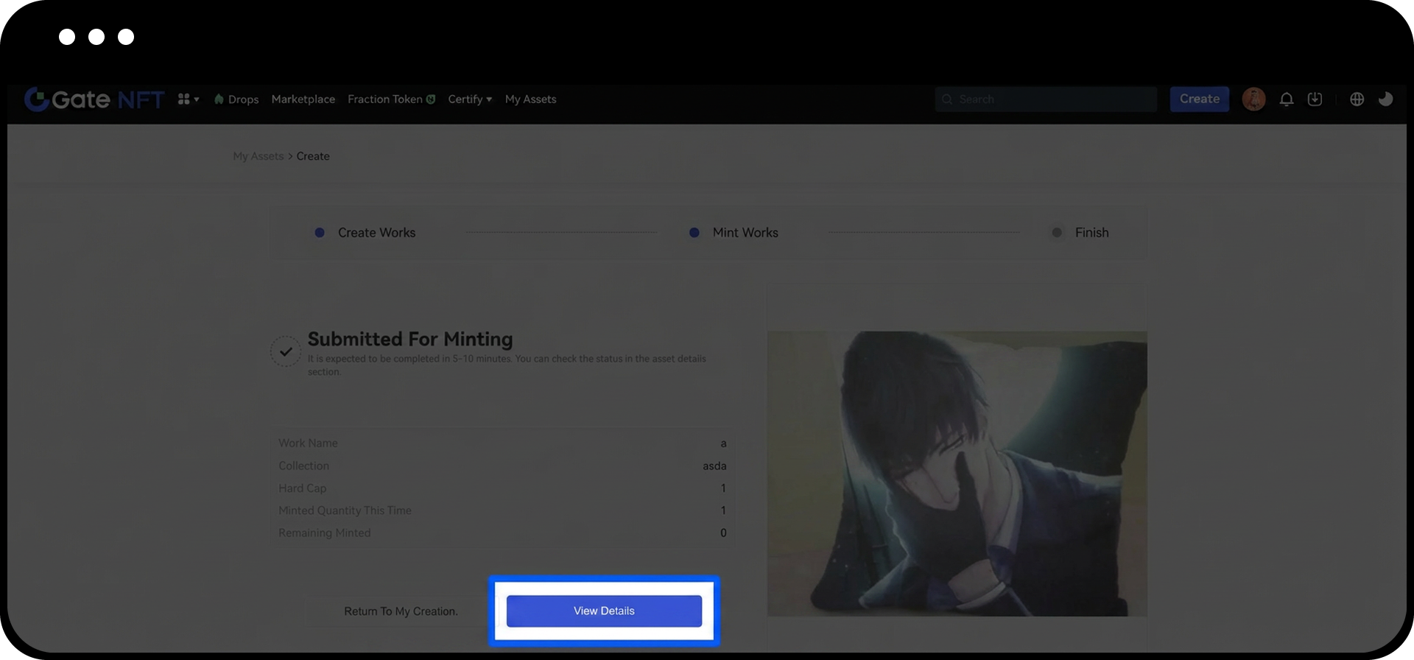Screen dimensions: 1414x660
Task: Go to Drops in the navbar
Action: (x=236, y=99)
